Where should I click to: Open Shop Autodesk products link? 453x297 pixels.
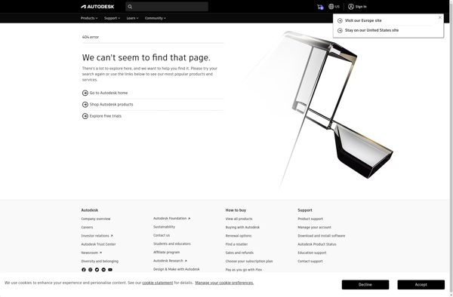tap(112, 104)
